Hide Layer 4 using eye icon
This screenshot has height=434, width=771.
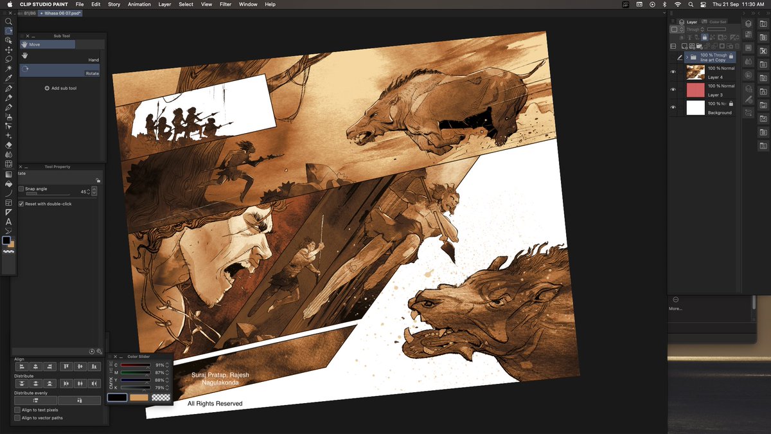coord(673,72)
